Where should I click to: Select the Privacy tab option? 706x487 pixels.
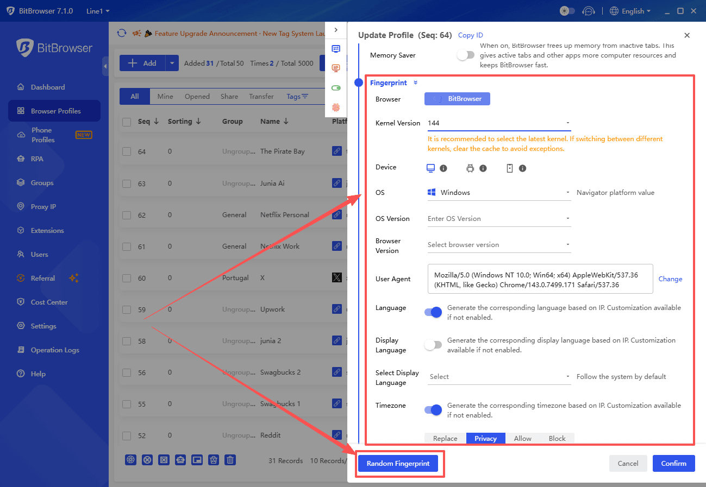(x=486, y=439)
